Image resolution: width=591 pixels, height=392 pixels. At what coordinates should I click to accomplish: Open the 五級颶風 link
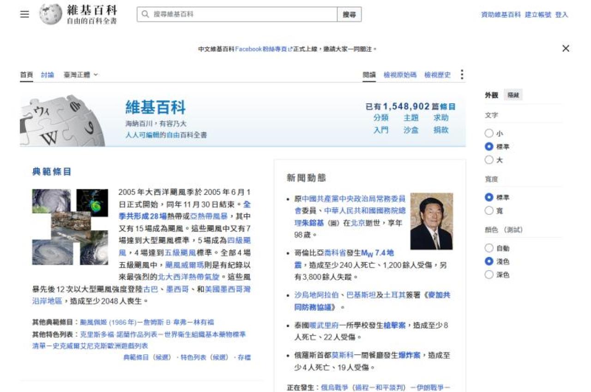pos(181,253)
